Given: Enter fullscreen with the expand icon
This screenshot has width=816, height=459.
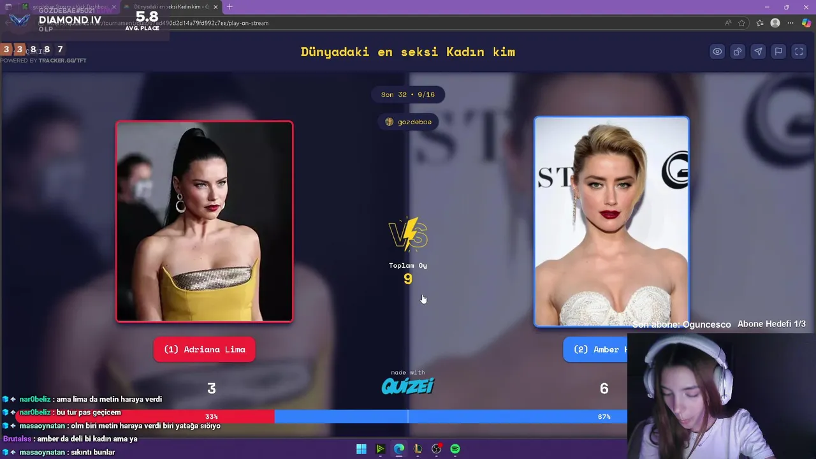Looking at the screenshot, I should pos(799,52).
